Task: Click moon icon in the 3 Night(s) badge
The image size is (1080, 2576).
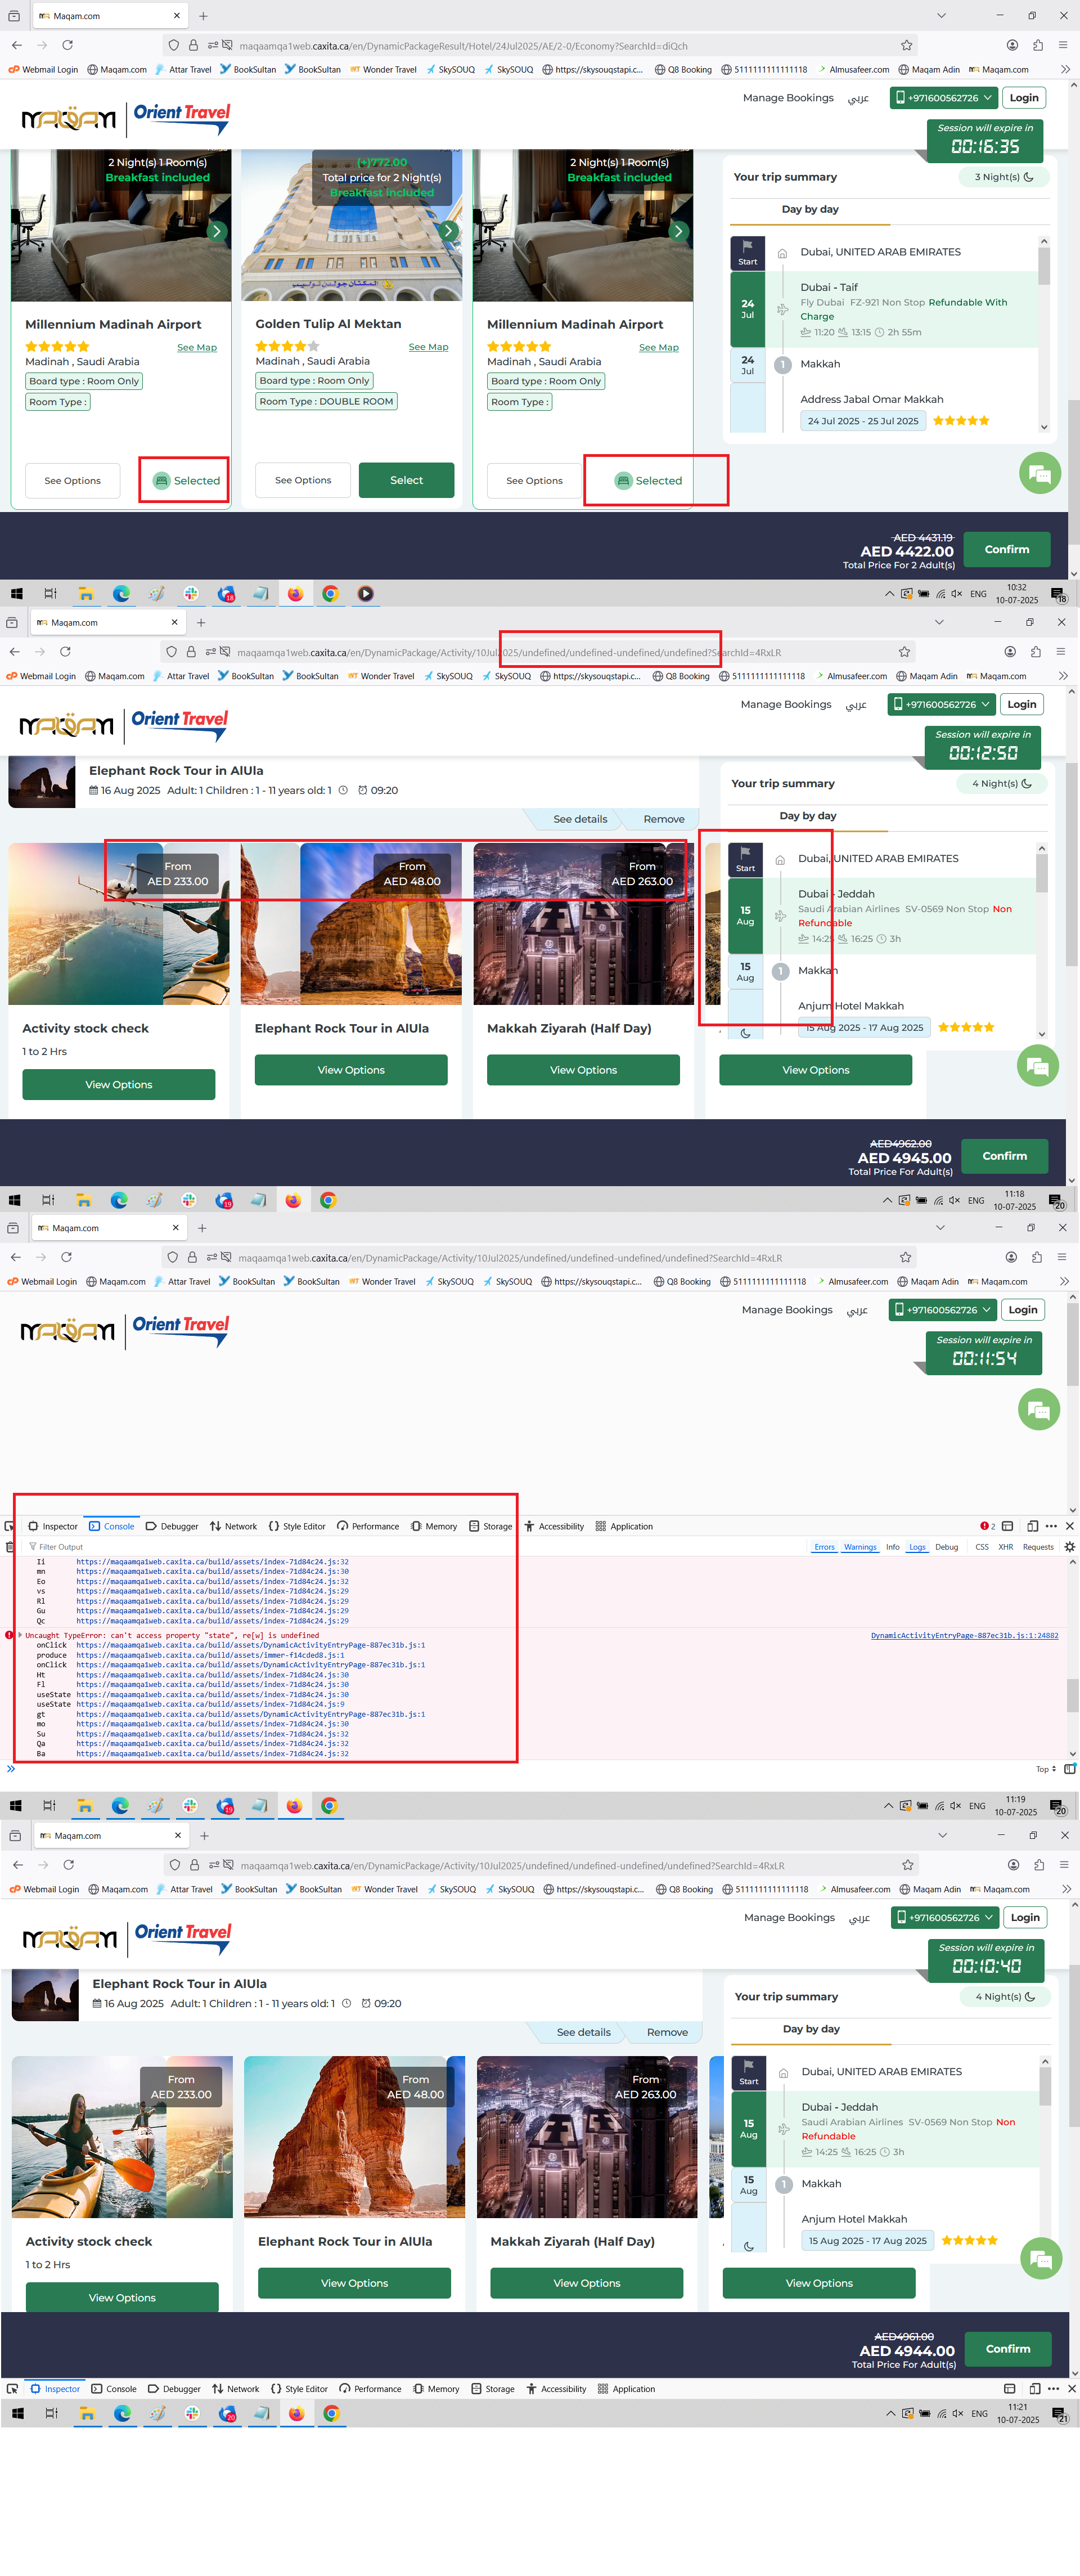Action: 1029,177
